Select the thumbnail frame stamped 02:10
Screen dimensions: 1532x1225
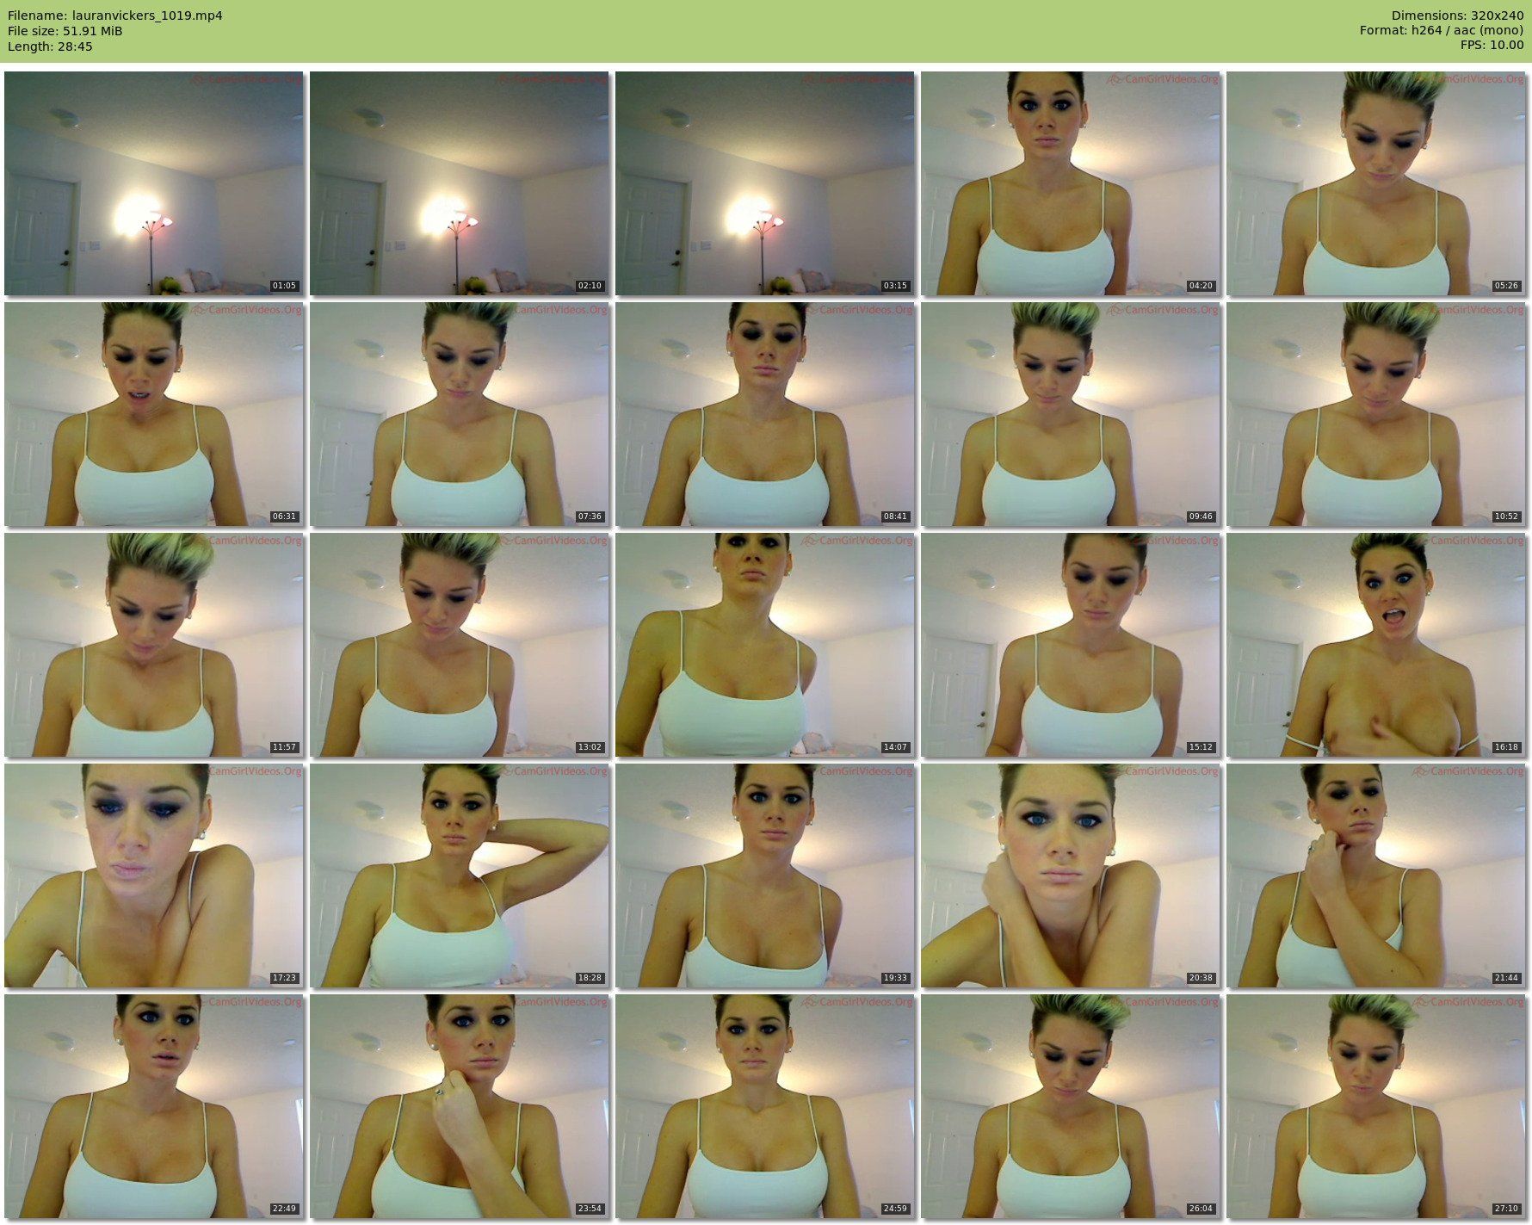460,183
